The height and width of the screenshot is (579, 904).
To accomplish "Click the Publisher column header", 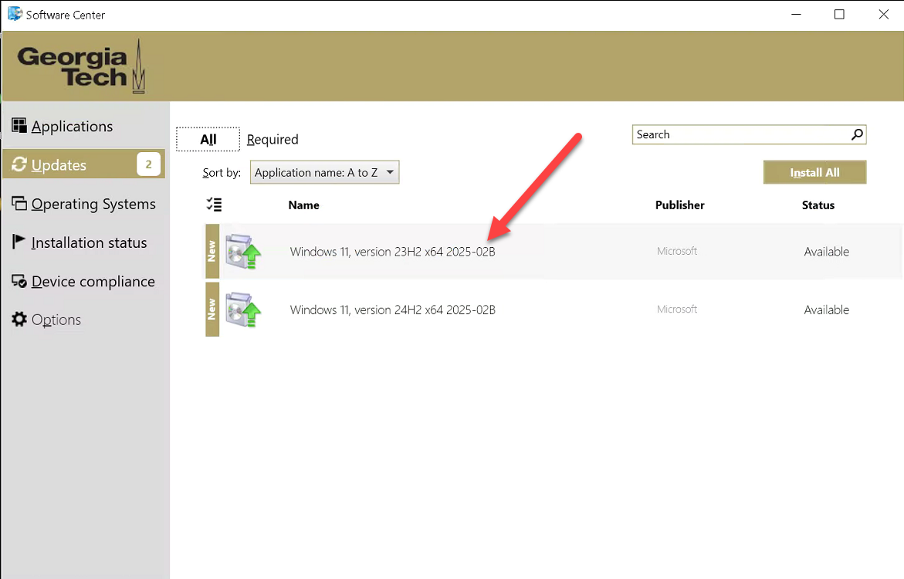I will (x=679, y=205).
